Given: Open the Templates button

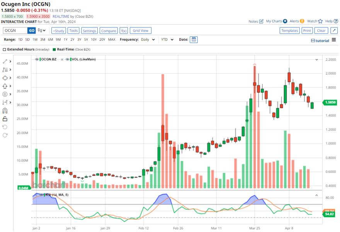Looking at the screenshot, I should point(290,31).
